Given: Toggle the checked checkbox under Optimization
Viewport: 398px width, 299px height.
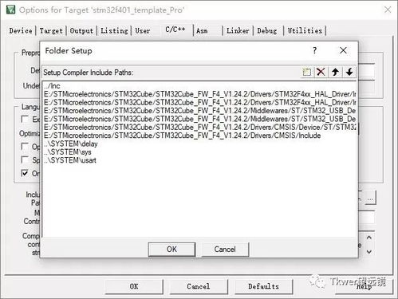Looking at the screenshot, I should pyautogui.click(x=25, y=173).
